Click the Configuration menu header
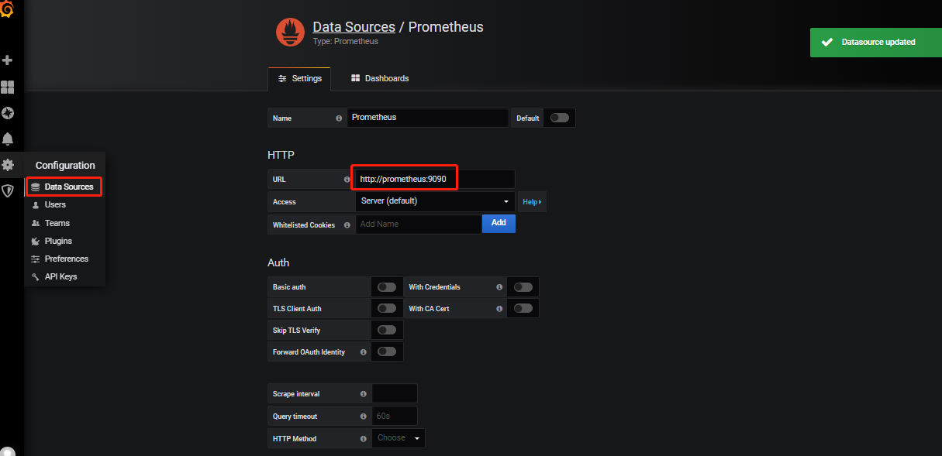Screen dimensions: 942x456 [x=65, y=166]
